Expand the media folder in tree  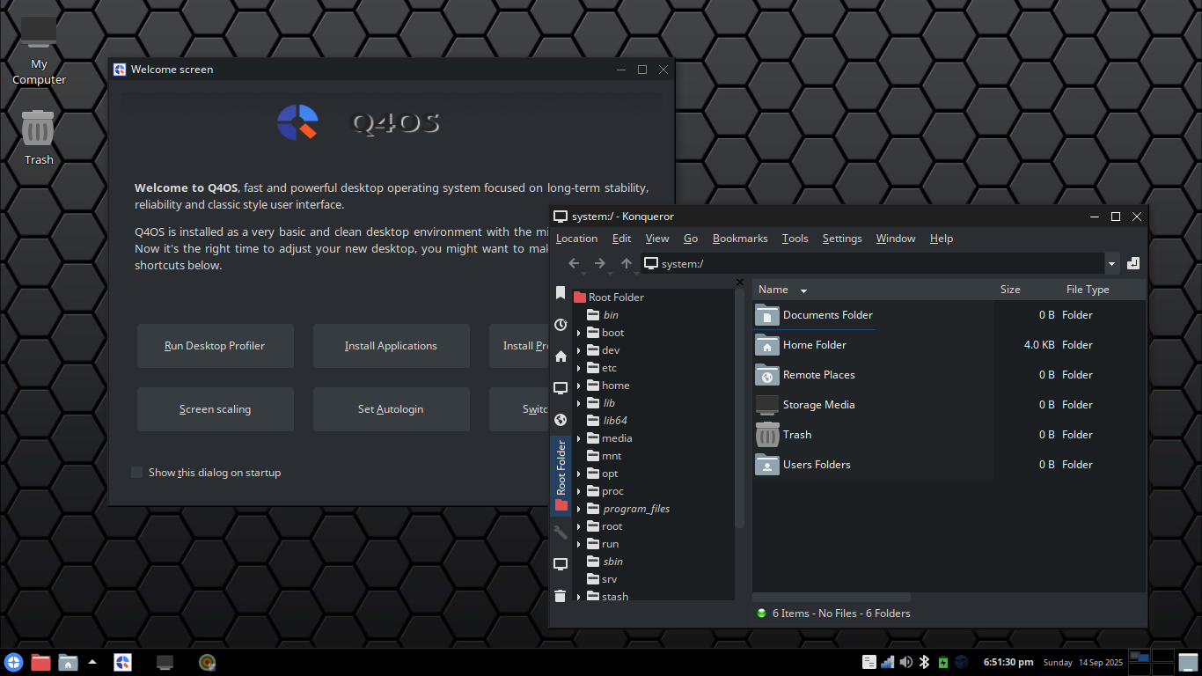(x=579, y=438)
